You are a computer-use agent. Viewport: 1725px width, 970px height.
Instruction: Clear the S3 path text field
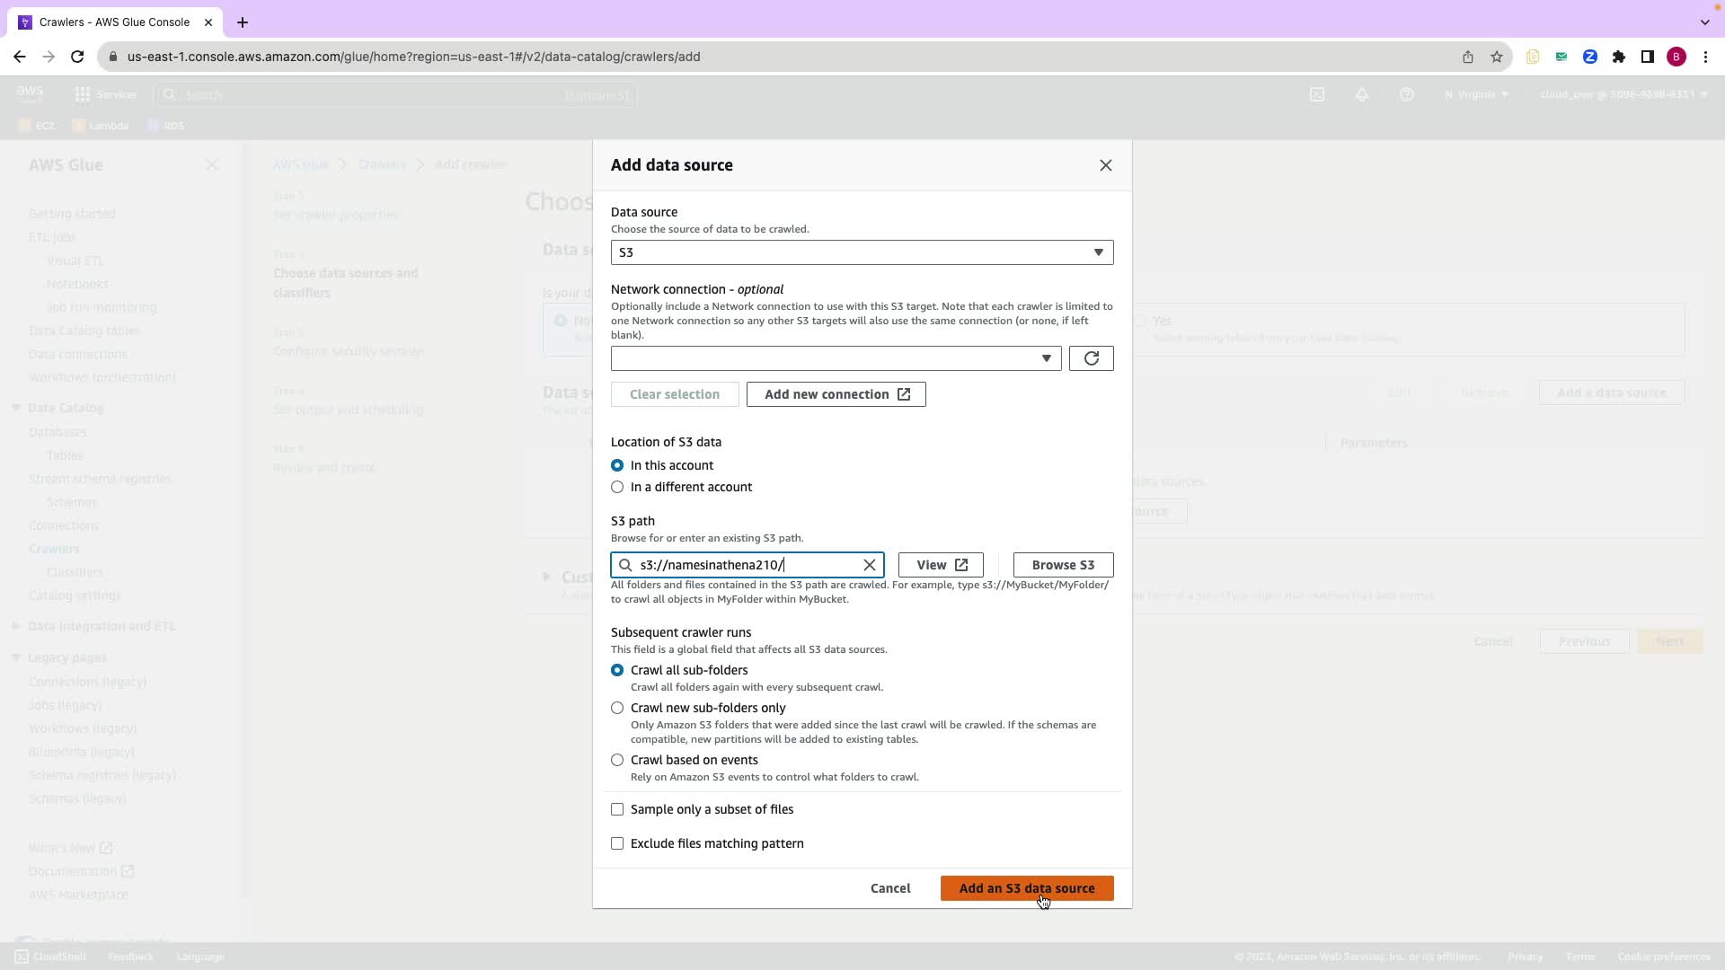[869, 565]
